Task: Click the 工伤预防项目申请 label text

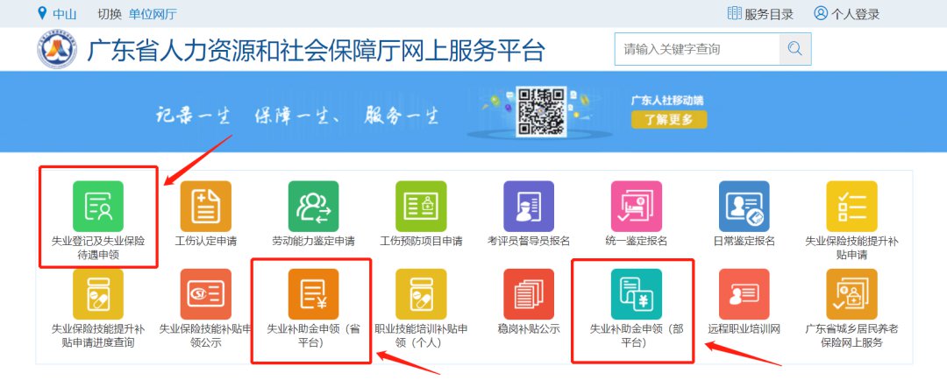Action: [x=421, y=242]
